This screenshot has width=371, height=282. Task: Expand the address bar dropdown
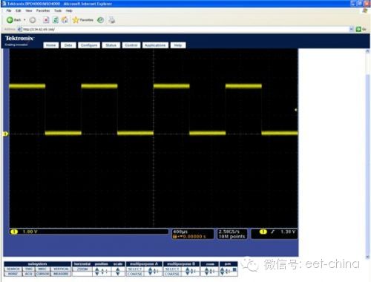click(x=352, y=29)
